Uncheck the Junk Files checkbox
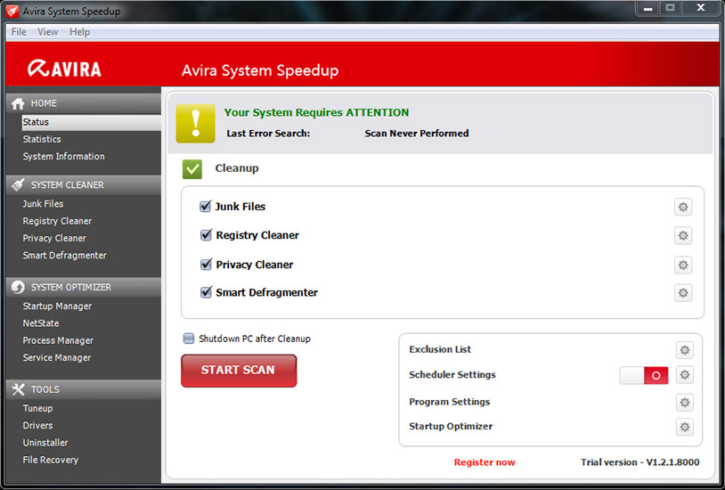This screenshot has width=725, height=490. 205,207
